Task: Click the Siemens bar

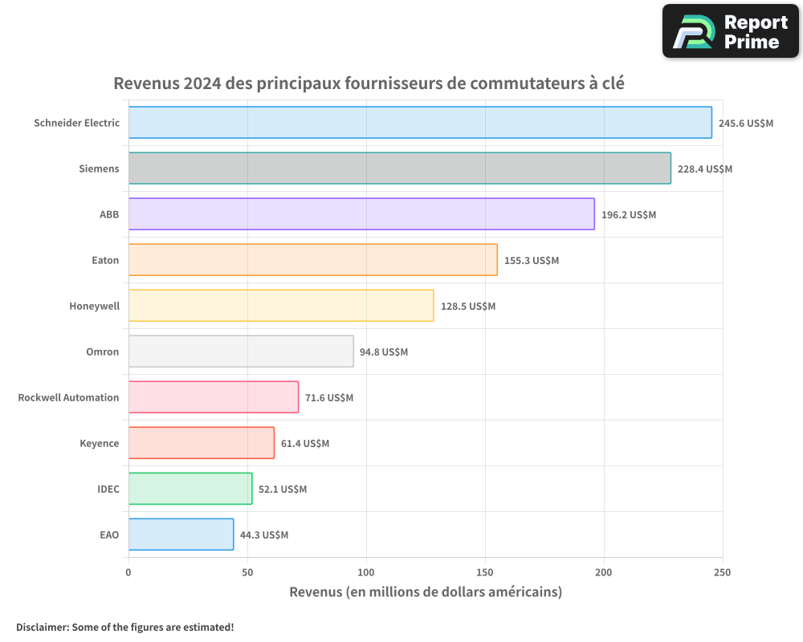Action: pyautogui.click(x=397, y=169)
